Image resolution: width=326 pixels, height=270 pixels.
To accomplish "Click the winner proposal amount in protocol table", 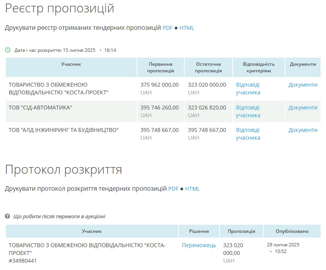I will point(233,249).
